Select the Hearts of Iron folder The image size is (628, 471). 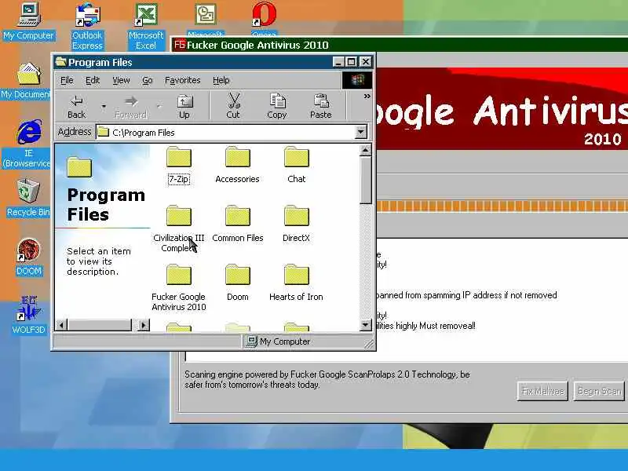297,283
